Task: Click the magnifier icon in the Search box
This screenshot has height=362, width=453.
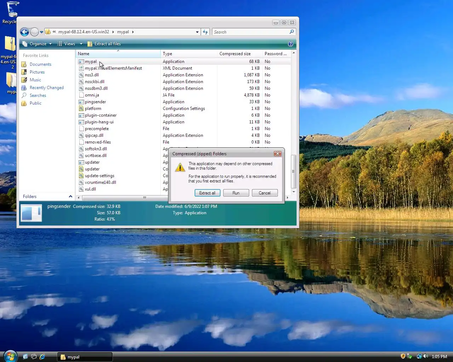Action: click(292, 32)
